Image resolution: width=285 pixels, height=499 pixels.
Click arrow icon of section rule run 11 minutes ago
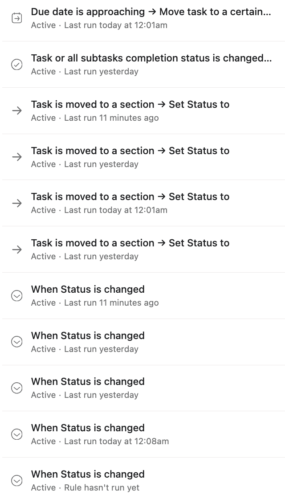(16, 111)
